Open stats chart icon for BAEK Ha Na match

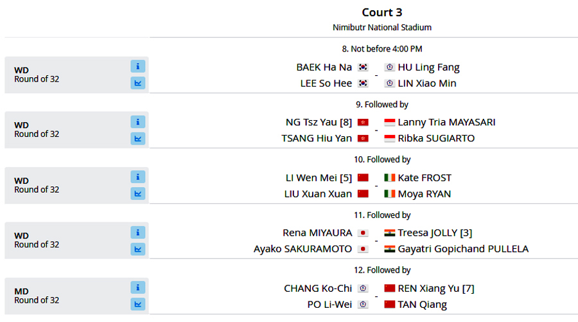[x=137, y=83]
